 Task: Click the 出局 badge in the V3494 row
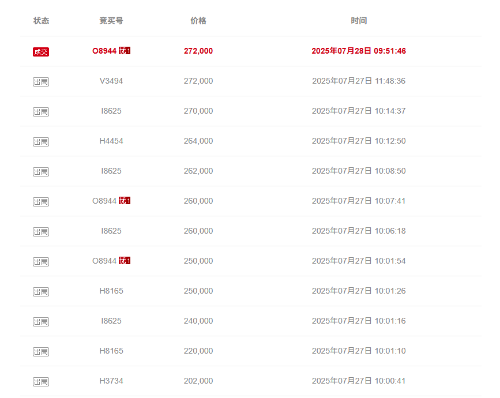41,82
